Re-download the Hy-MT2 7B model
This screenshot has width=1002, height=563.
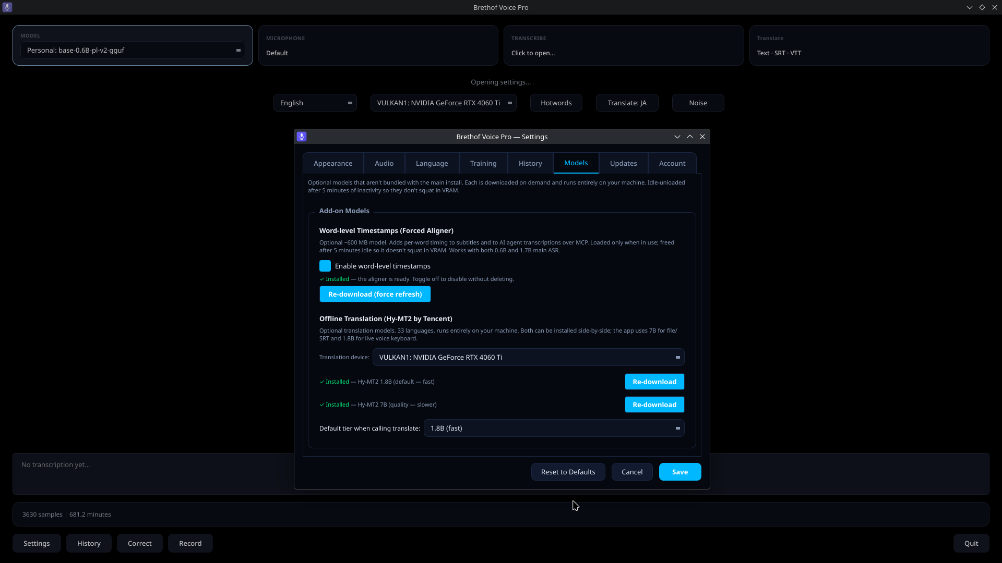654,405
